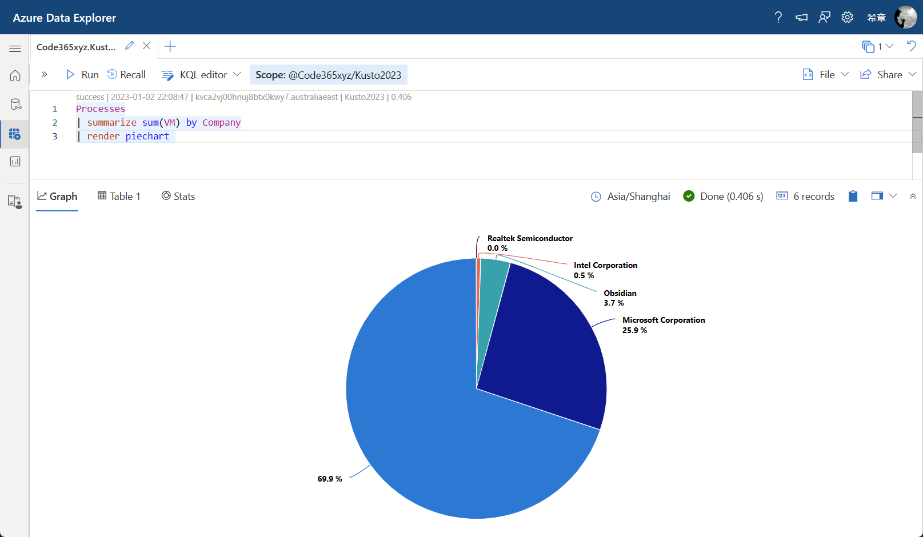Expand the tabs count dropdown chevron
This screenshot has height=537, width=923.
[x=889, y=46]
